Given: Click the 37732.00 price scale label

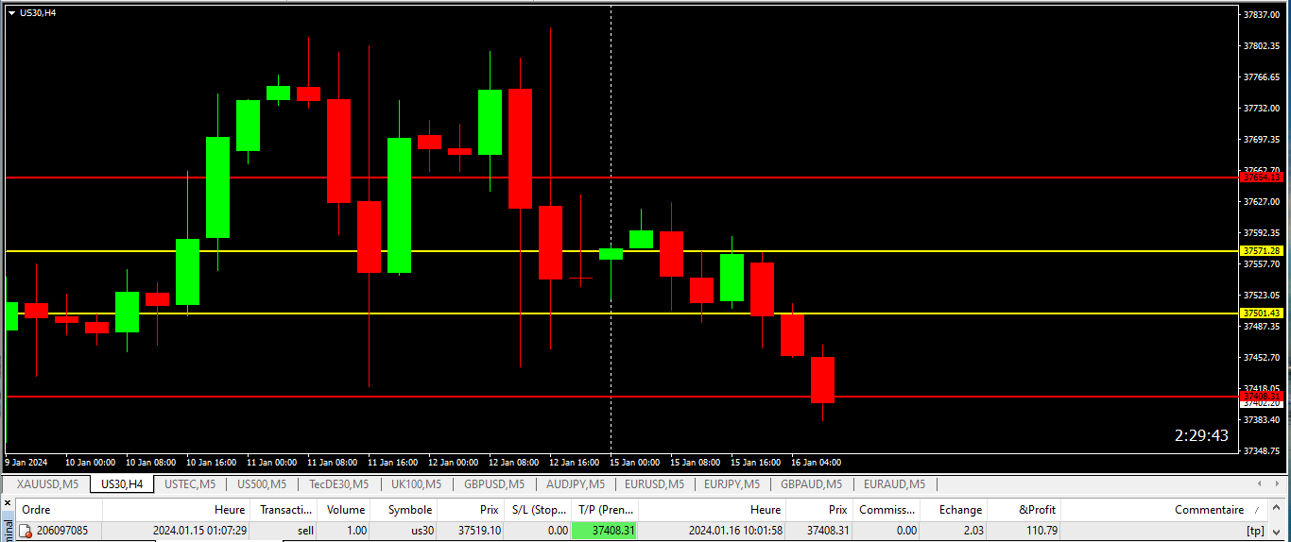Looking at the screenshot, I should [x=1263, y=108].
